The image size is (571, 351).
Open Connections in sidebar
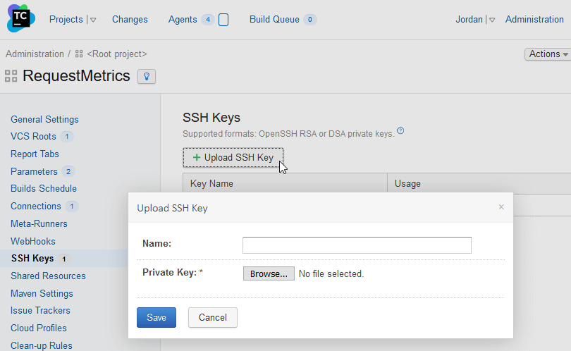tap(36, 206)
